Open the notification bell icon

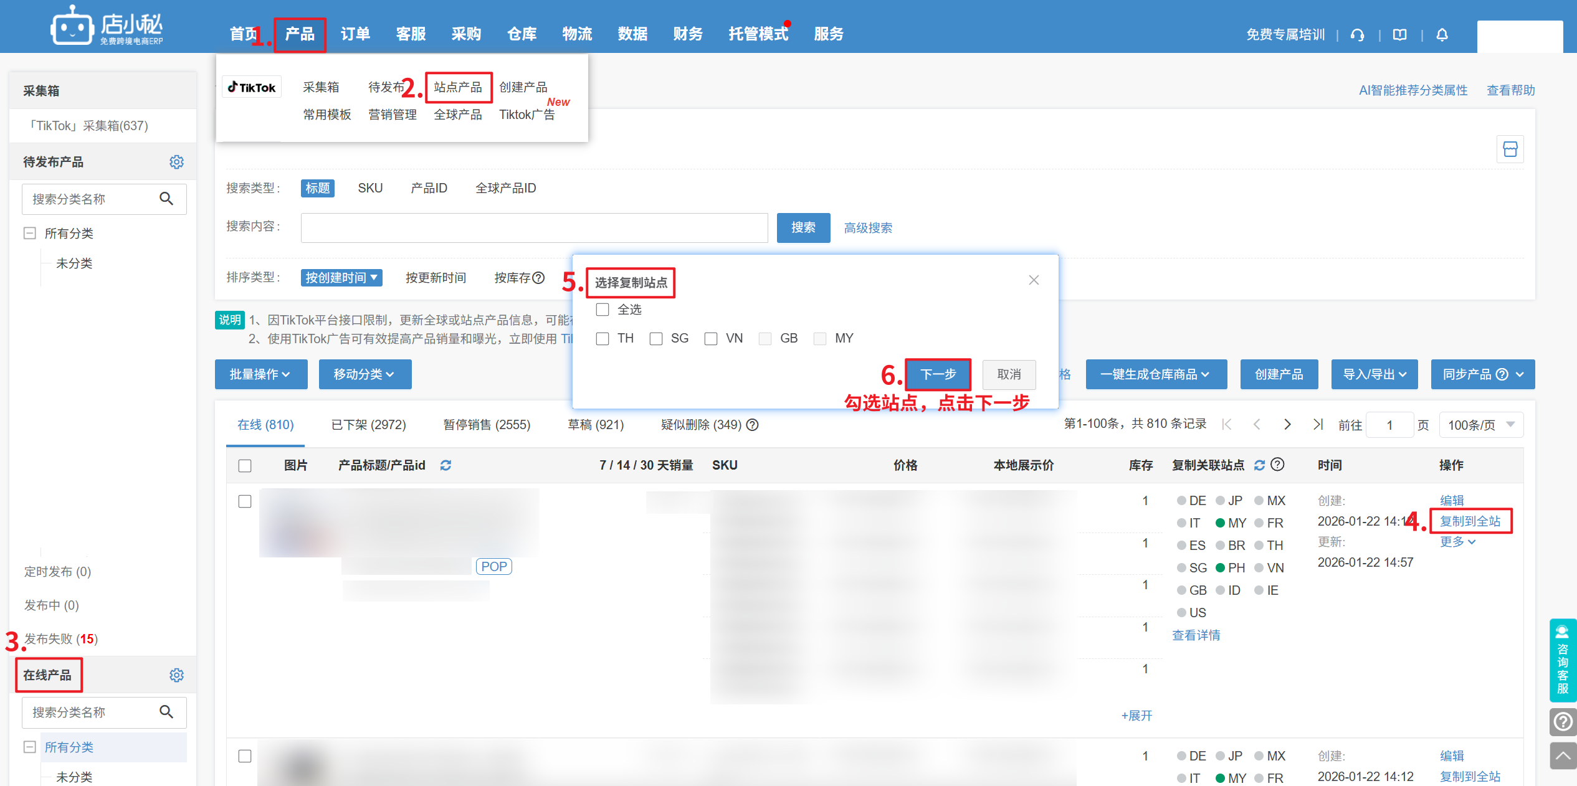[x=1442, y=35]
